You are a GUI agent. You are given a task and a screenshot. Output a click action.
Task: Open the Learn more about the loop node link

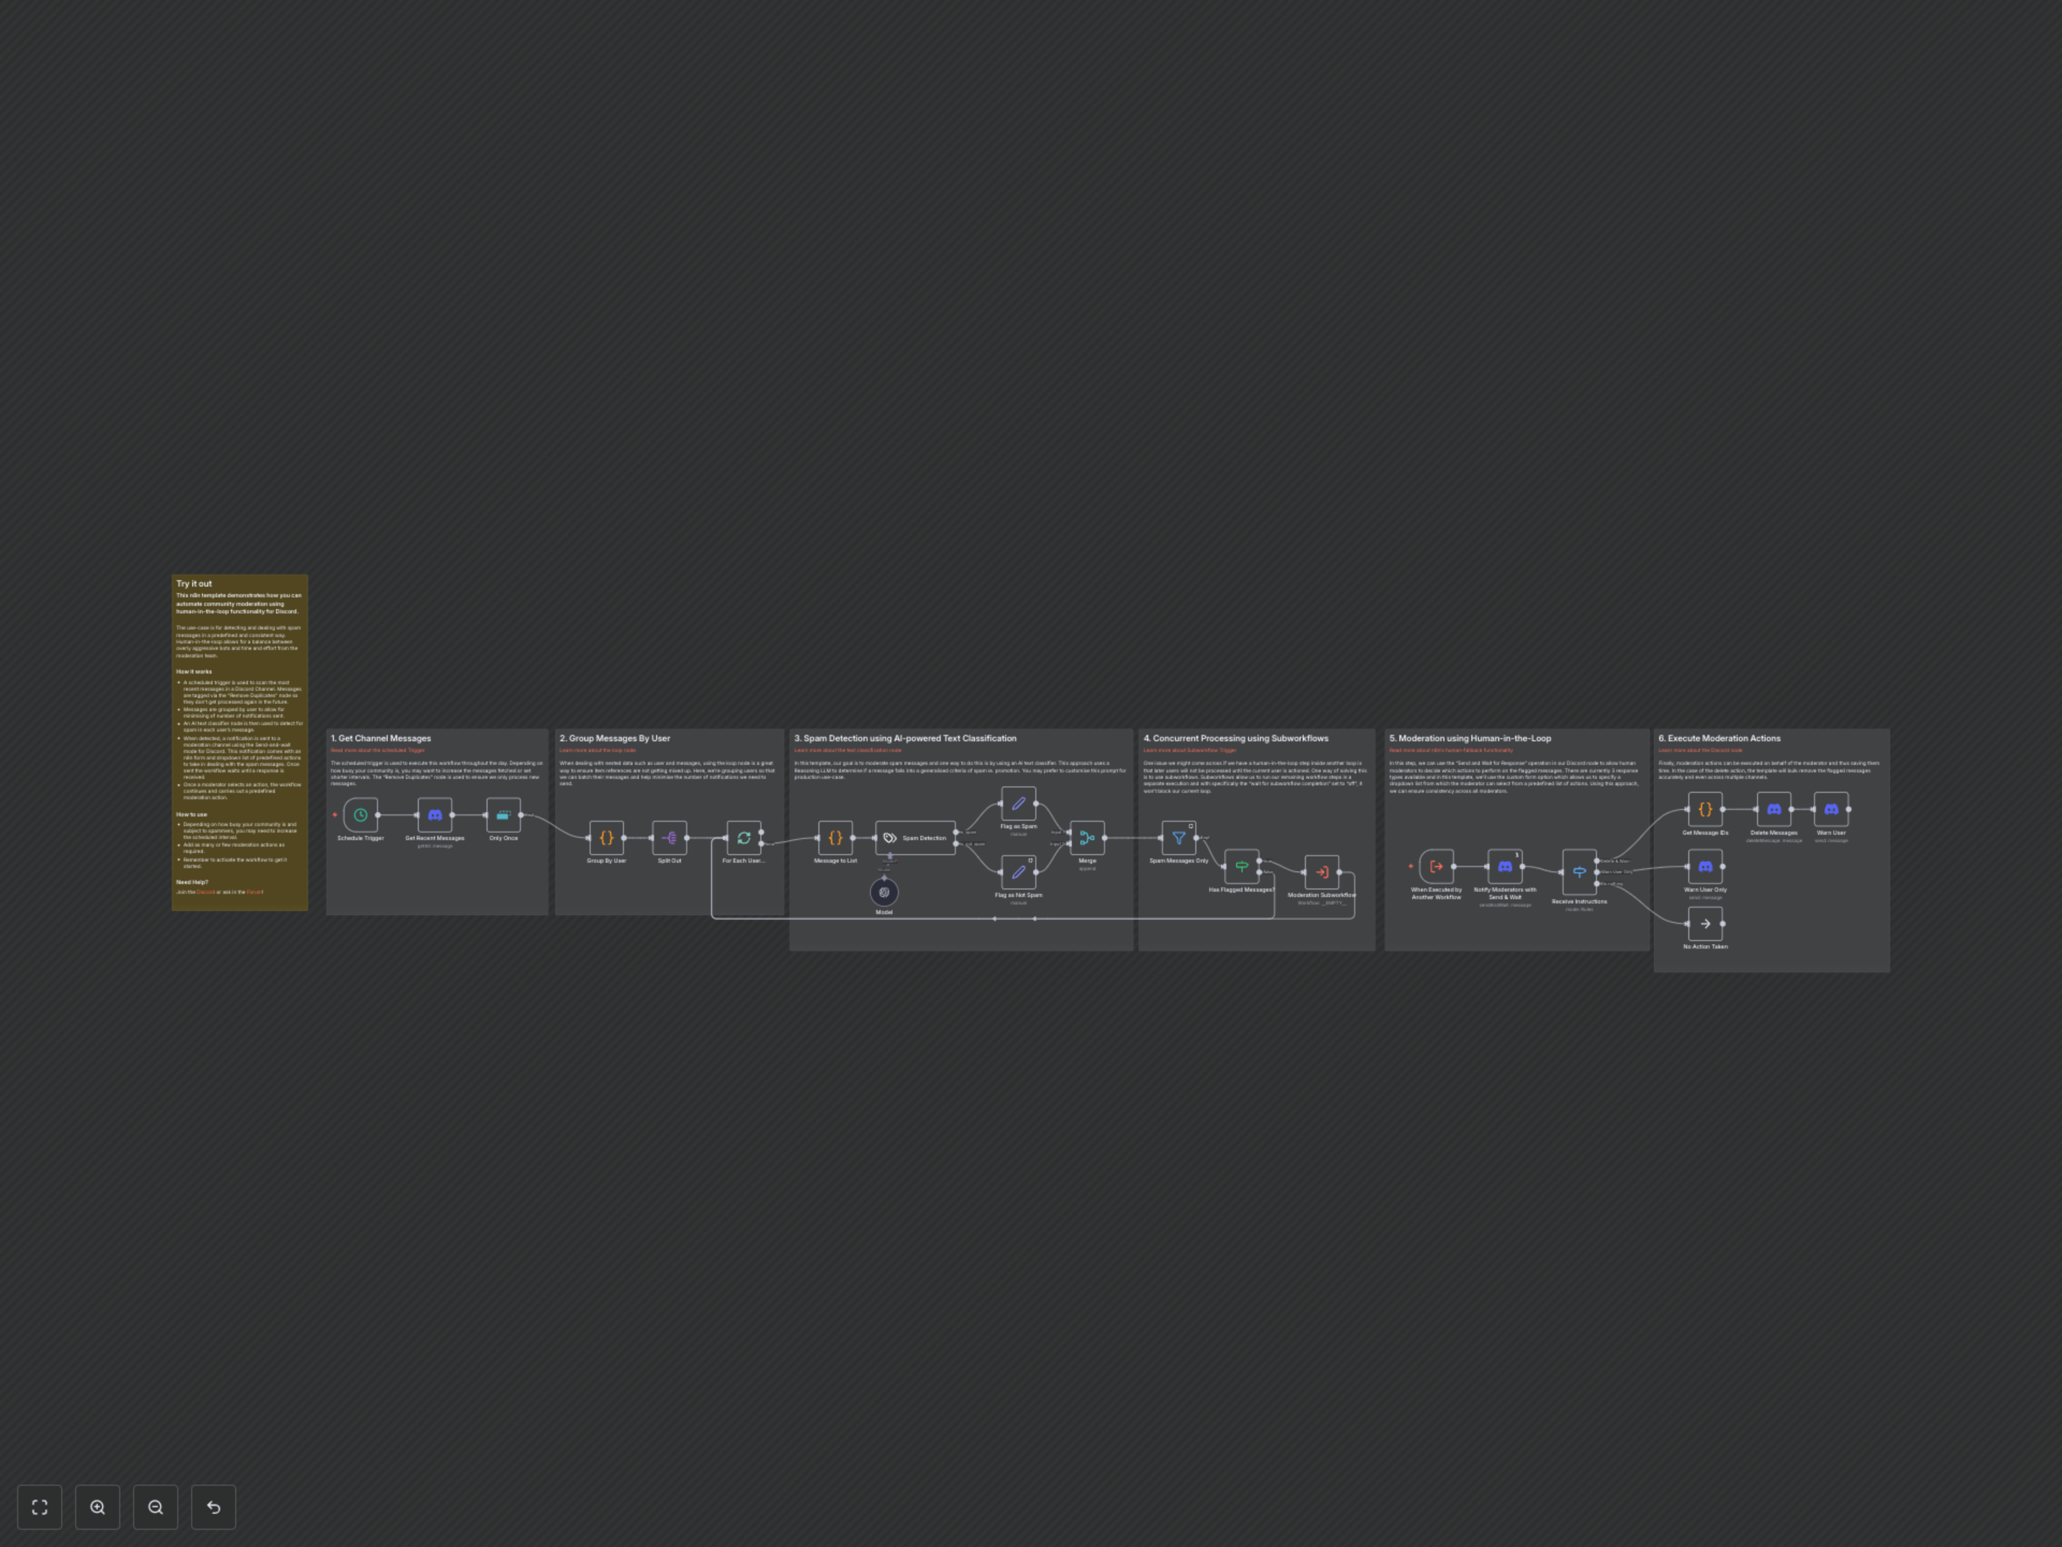598,750
